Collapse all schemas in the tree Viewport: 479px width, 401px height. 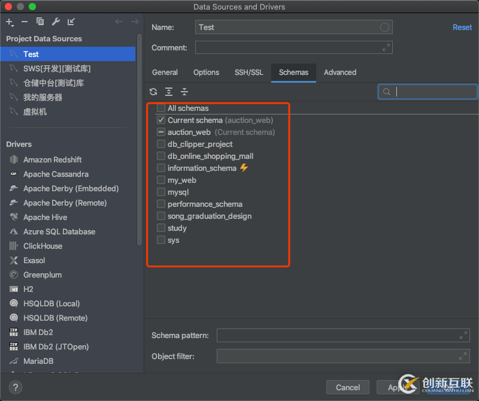pos(184,92)
